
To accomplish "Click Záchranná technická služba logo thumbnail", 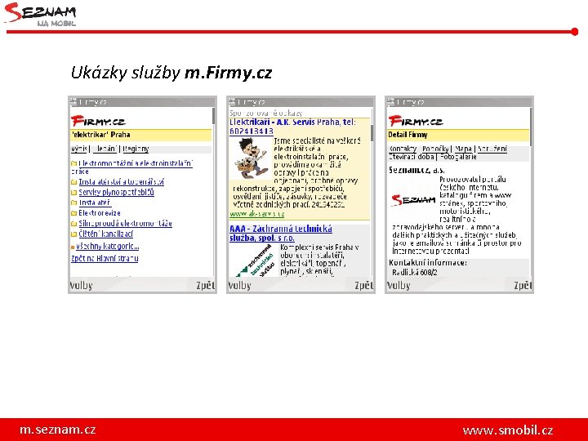I will point(255,261).
